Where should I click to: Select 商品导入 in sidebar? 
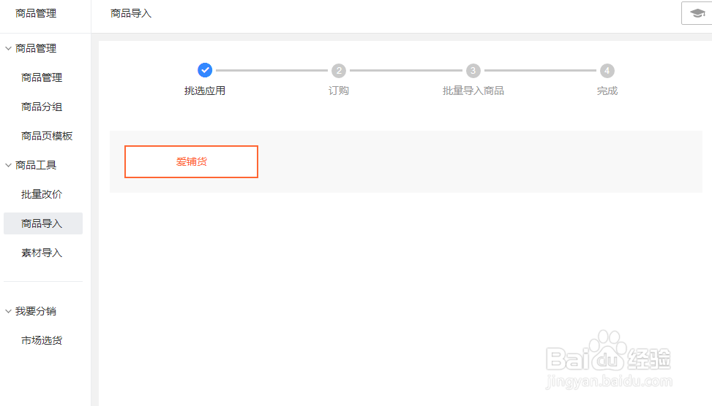point(42,223)
